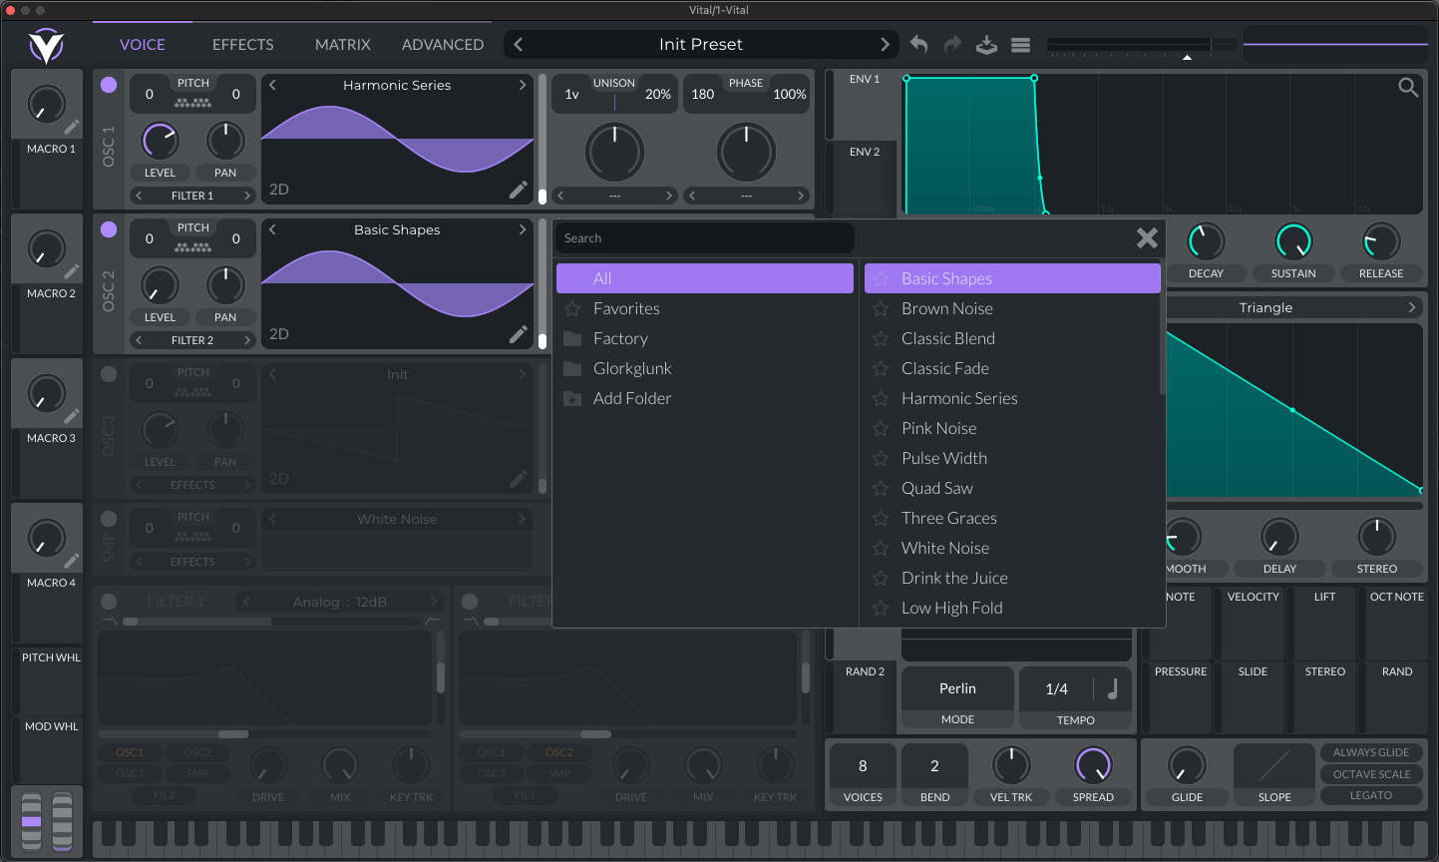The height and width of the screenshot is (862, 1439).
Task: Click the OSC 1 LEVEL knob
Action: click(x=160, y=141)
